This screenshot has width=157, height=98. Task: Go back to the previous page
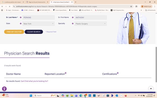pyautogui.click(x=2, y=6)
